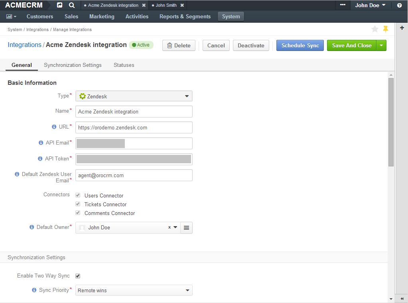The image size is (408, 303).
Task: Click into Default Zendesk User Email field
Action: click(134, 176)
